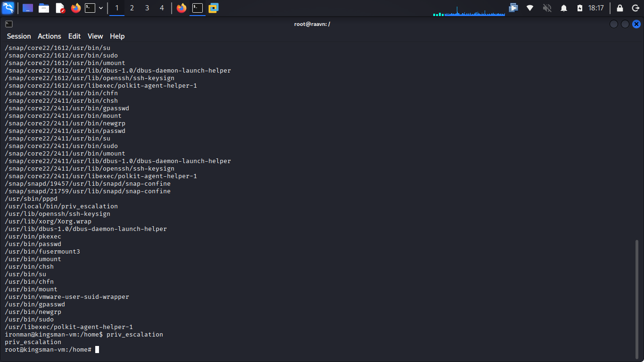644x362 pixels.
Task: Switch to workspace 1
Action: click(x=117, y=8)
